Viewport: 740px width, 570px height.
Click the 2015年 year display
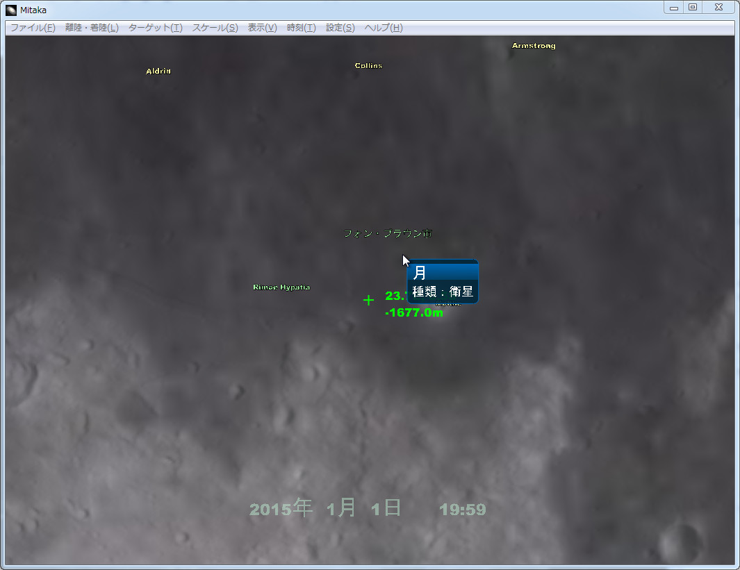281,508
